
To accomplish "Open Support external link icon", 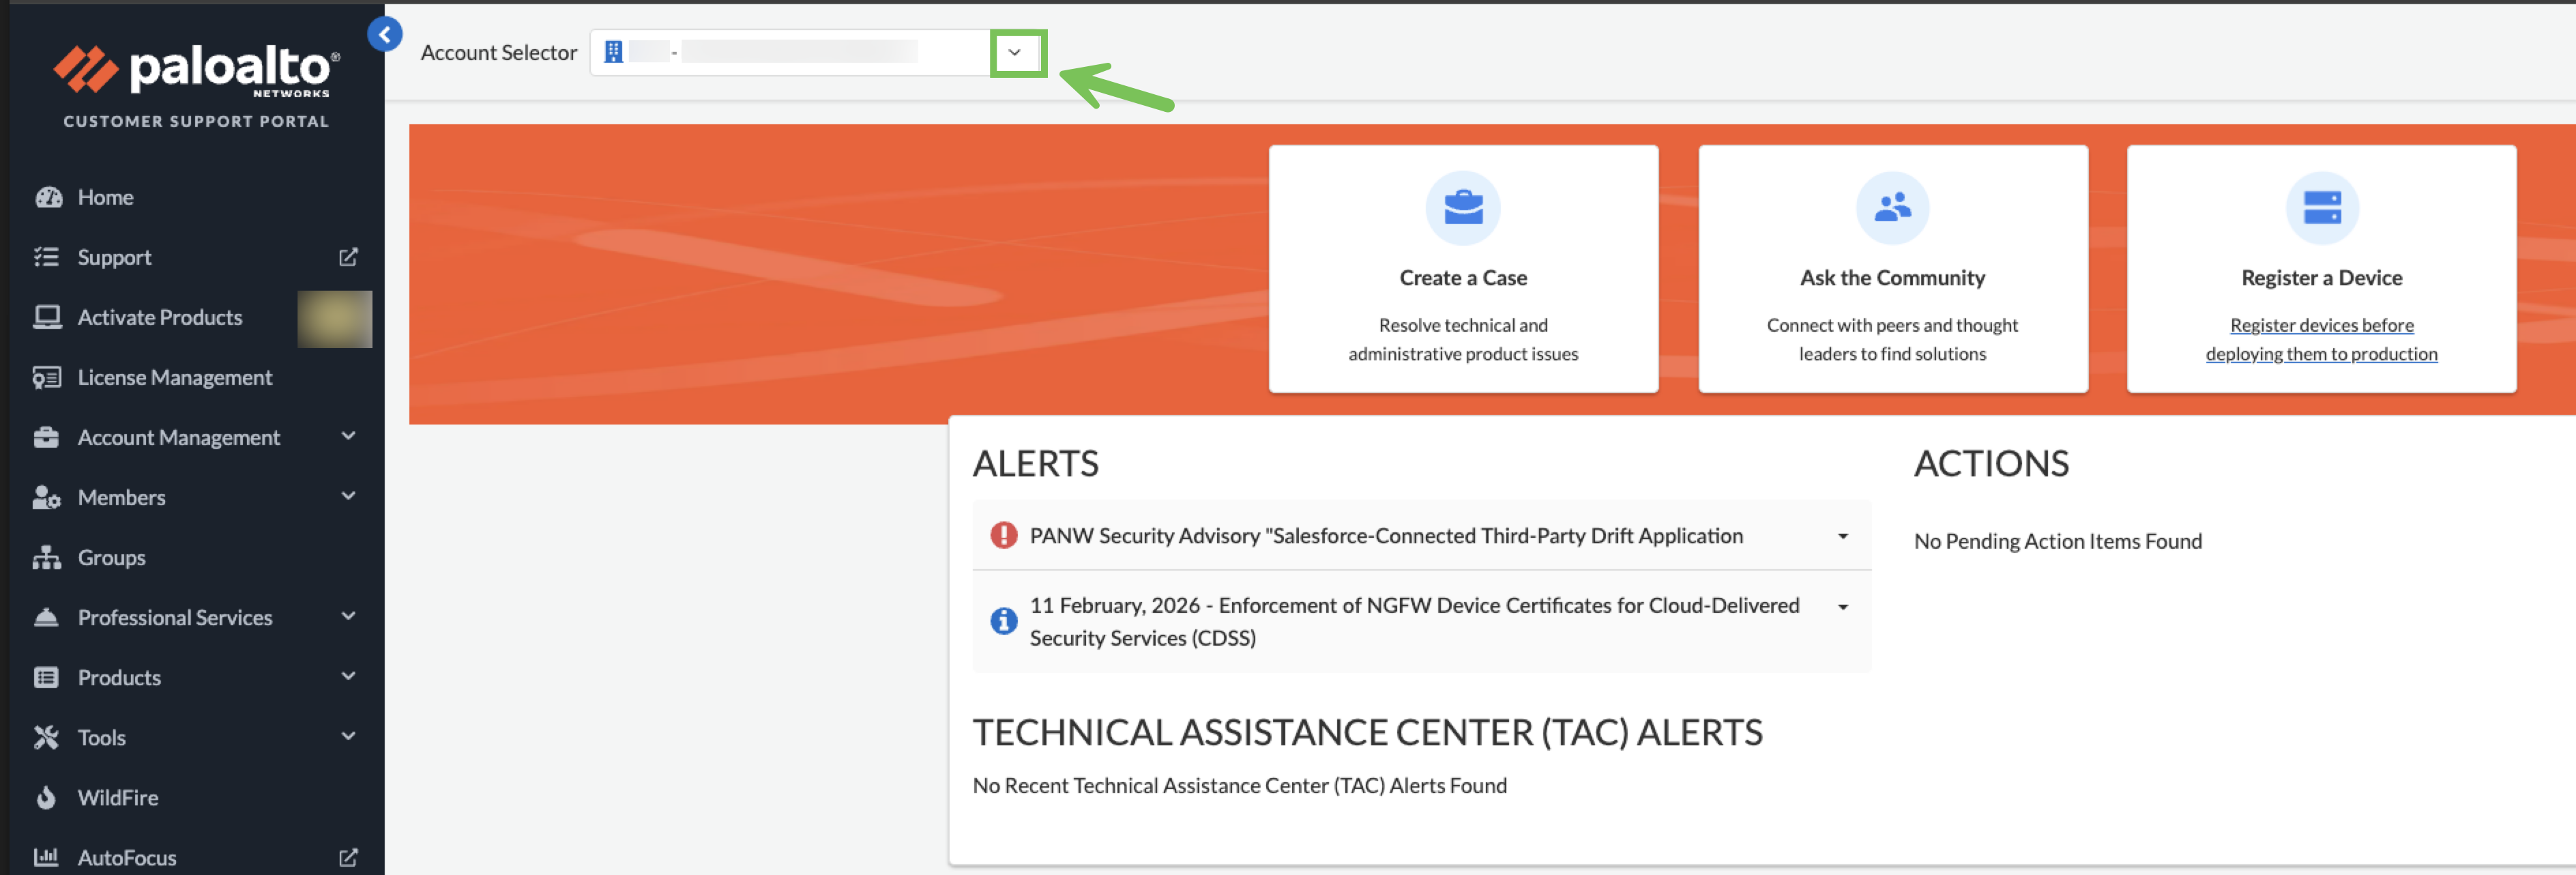I will [x=348, y=257].
